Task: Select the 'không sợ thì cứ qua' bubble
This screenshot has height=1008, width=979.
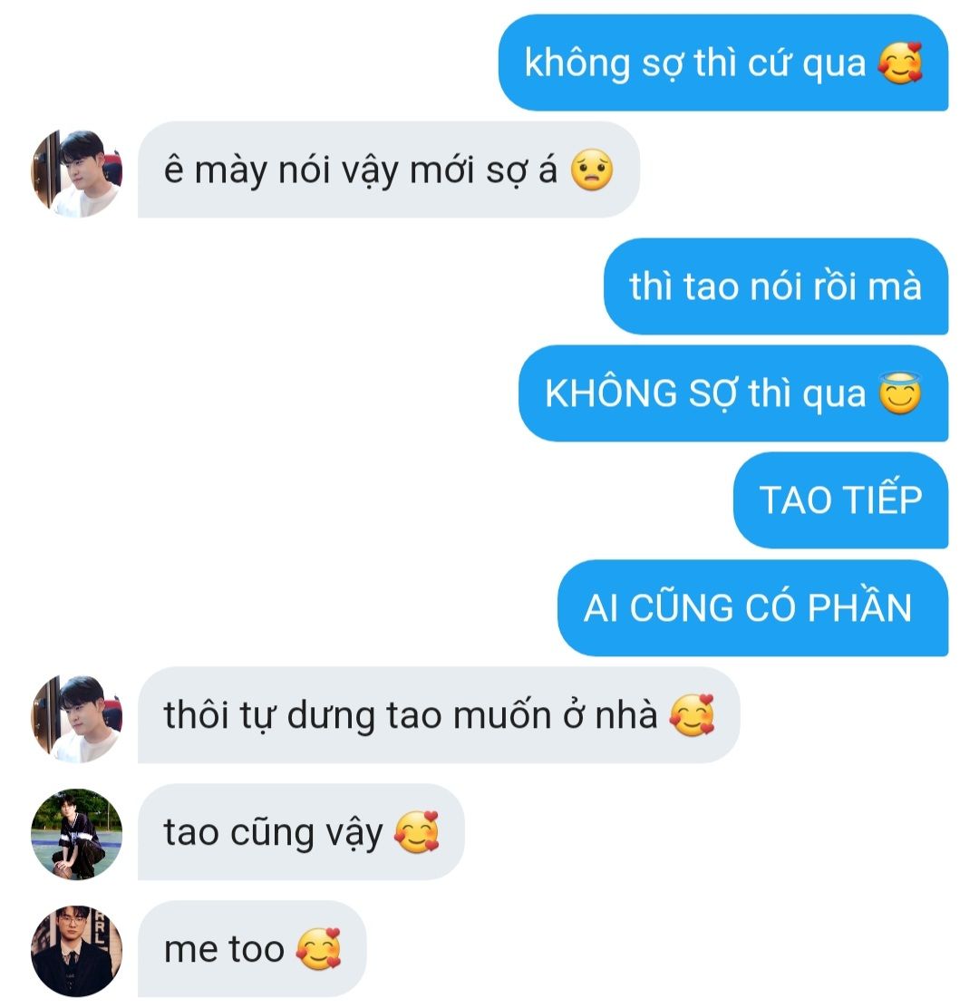Action: coord(723,63)
